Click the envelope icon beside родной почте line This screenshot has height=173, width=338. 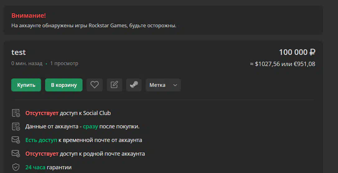[x=16, y=154]
